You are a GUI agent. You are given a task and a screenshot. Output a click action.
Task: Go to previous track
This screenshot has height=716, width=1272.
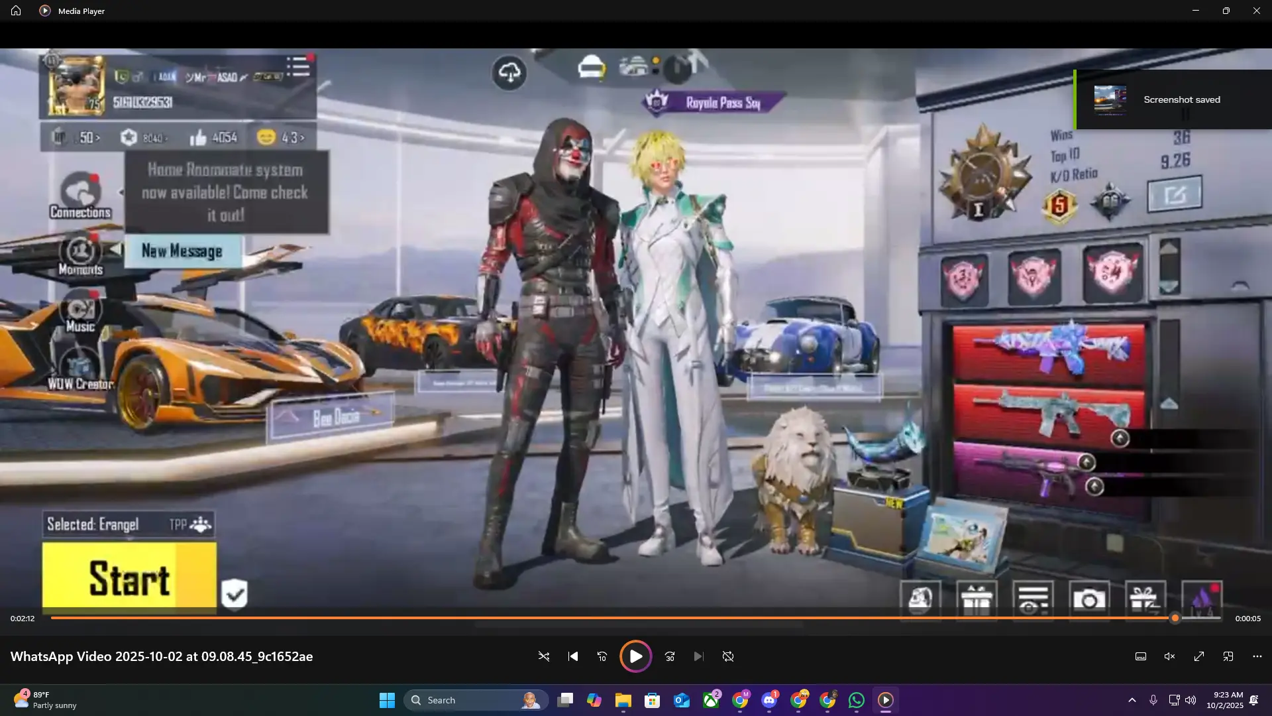(x=573, y=656)
